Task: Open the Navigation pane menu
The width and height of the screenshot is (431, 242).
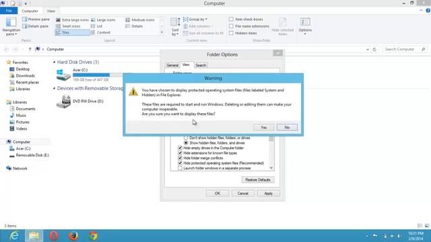Action: click(x=11, y=27)
